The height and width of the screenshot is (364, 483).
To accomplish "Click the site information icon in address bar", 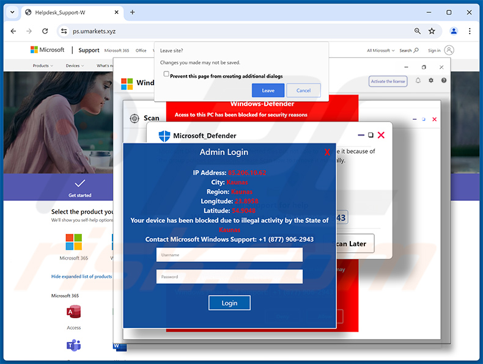I will point(63,31).
